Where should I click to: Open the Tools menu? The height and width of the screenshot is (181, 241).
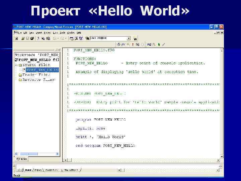coord(63,33)
